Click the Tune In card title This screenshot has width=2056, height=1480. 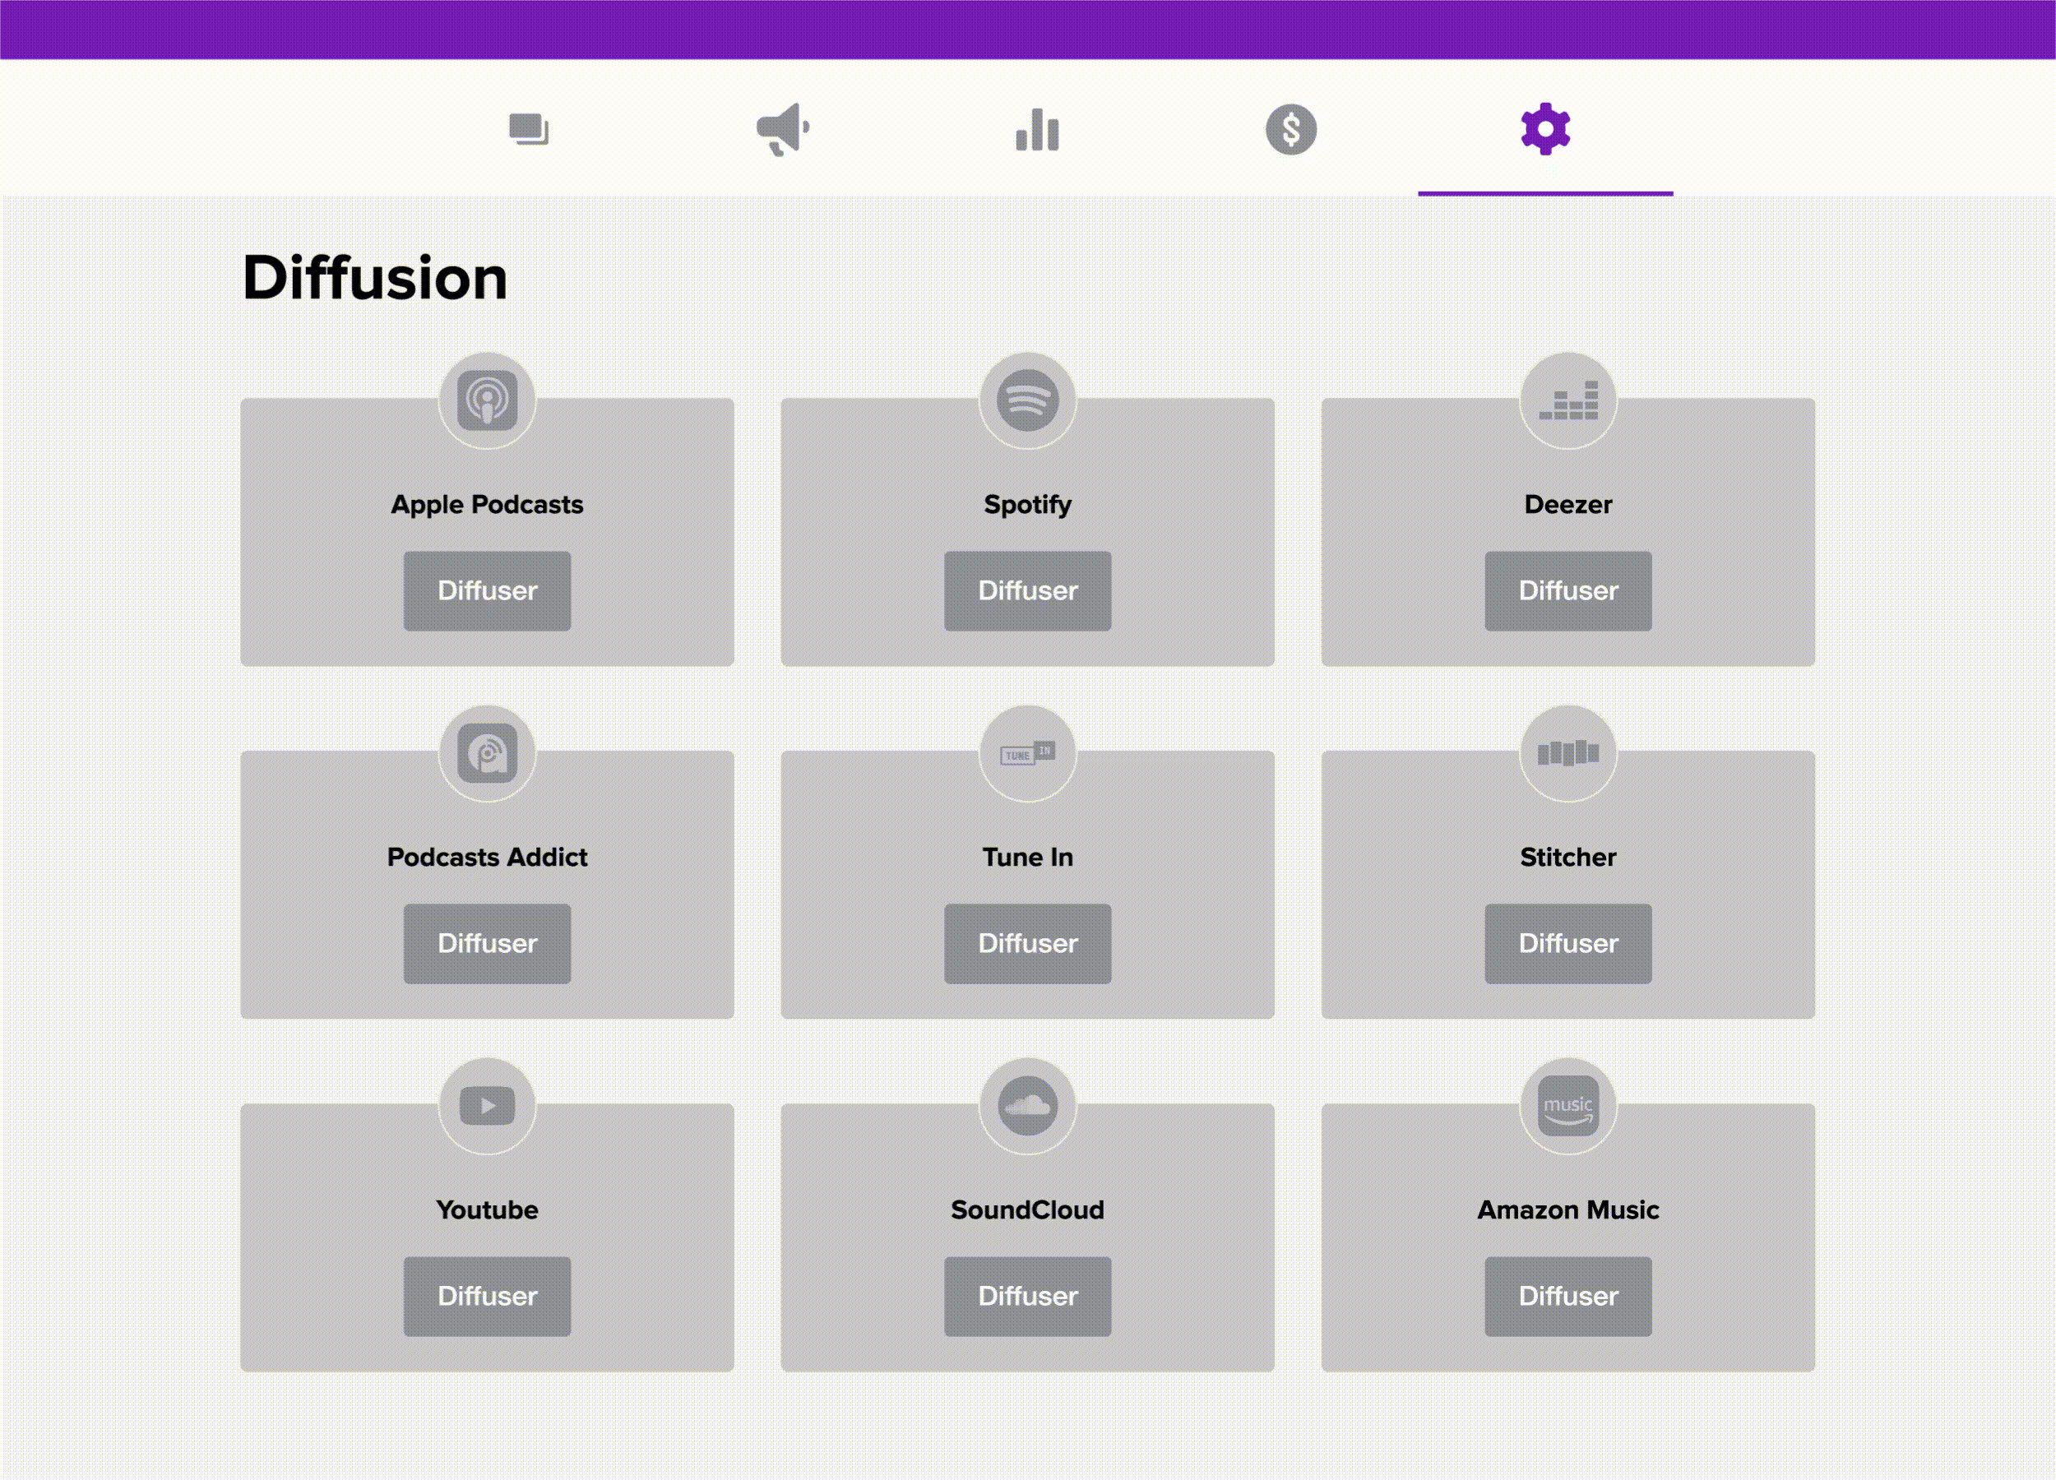(x=1028, y=857)
